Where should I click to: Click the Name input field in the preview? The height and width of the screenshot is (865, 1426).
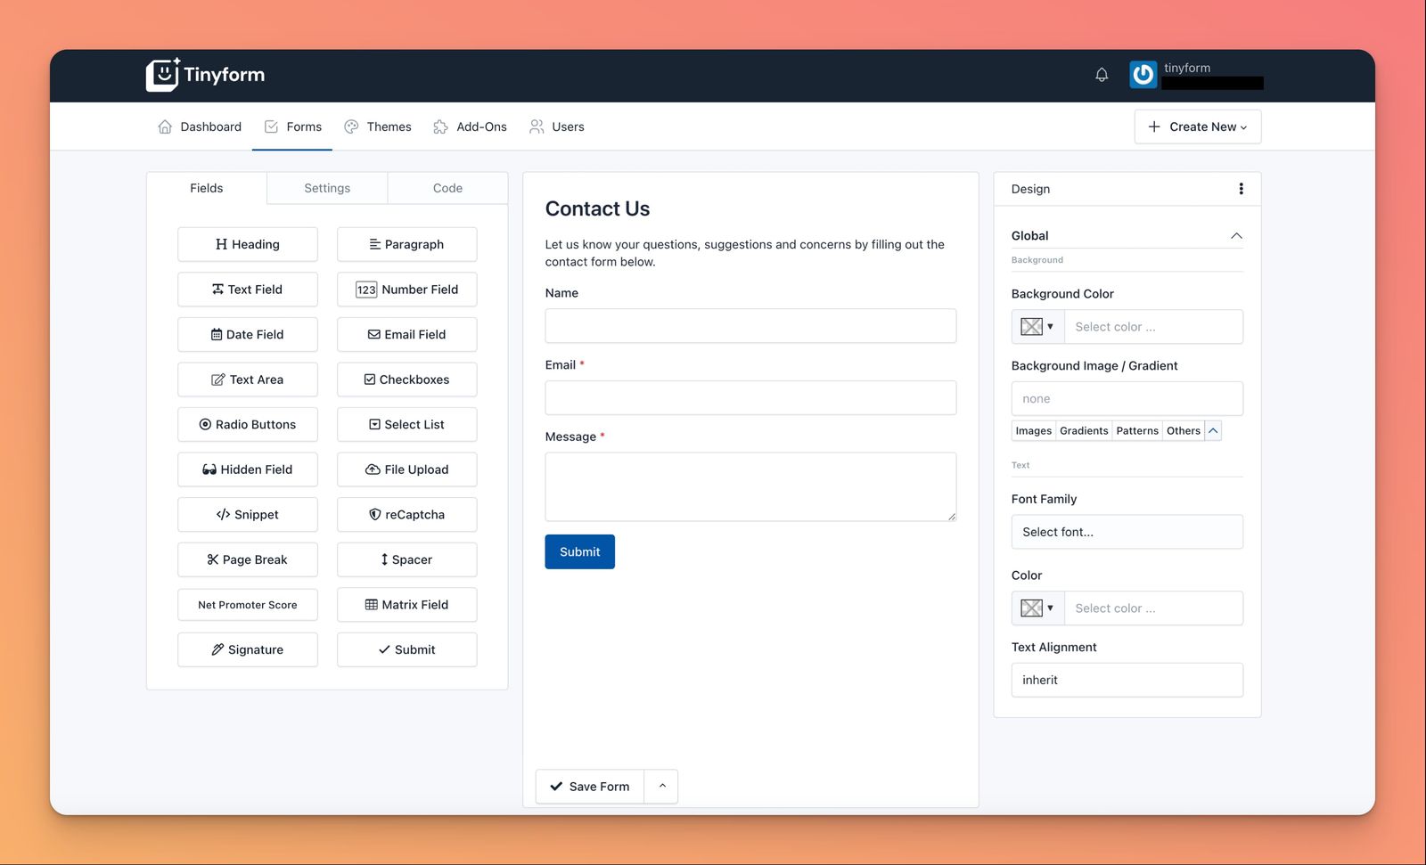click(x=750, y=326)
